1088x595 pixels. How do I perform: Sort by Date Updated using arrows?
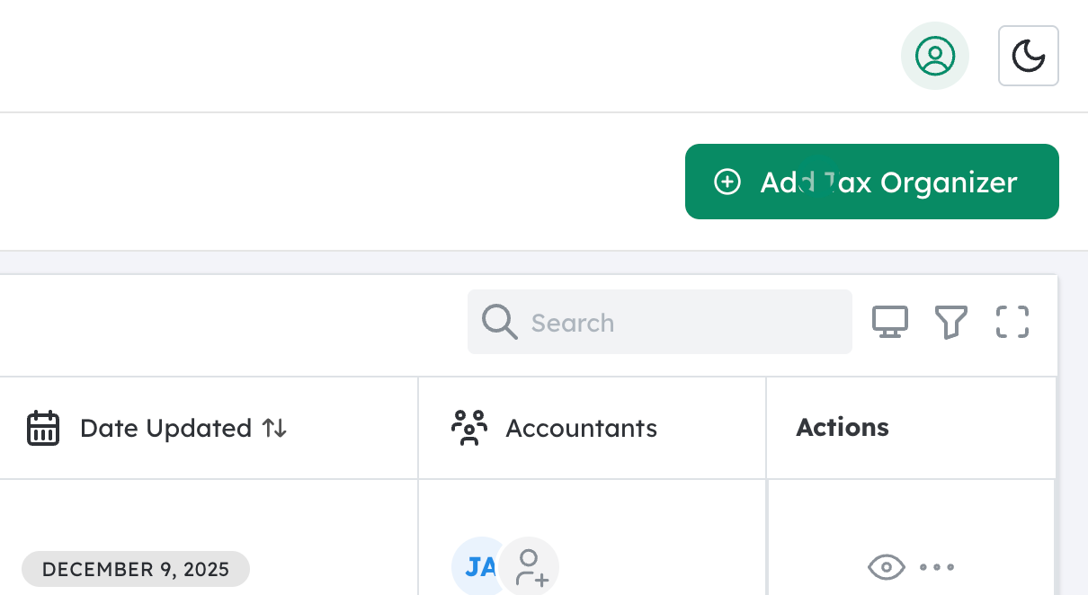pyautogui.click(x=274, y=428)
